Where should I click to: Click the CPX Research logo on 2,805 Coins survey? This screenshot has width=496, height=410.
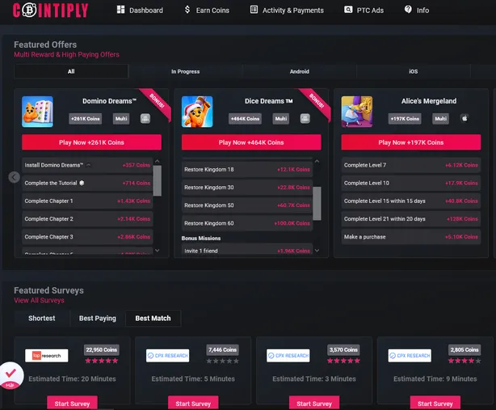[x=410, y=356]
